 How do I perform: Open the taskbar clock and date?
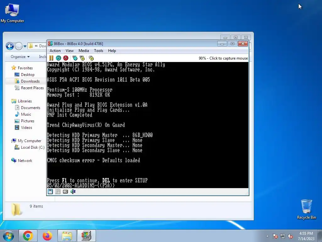pos(306,236)
